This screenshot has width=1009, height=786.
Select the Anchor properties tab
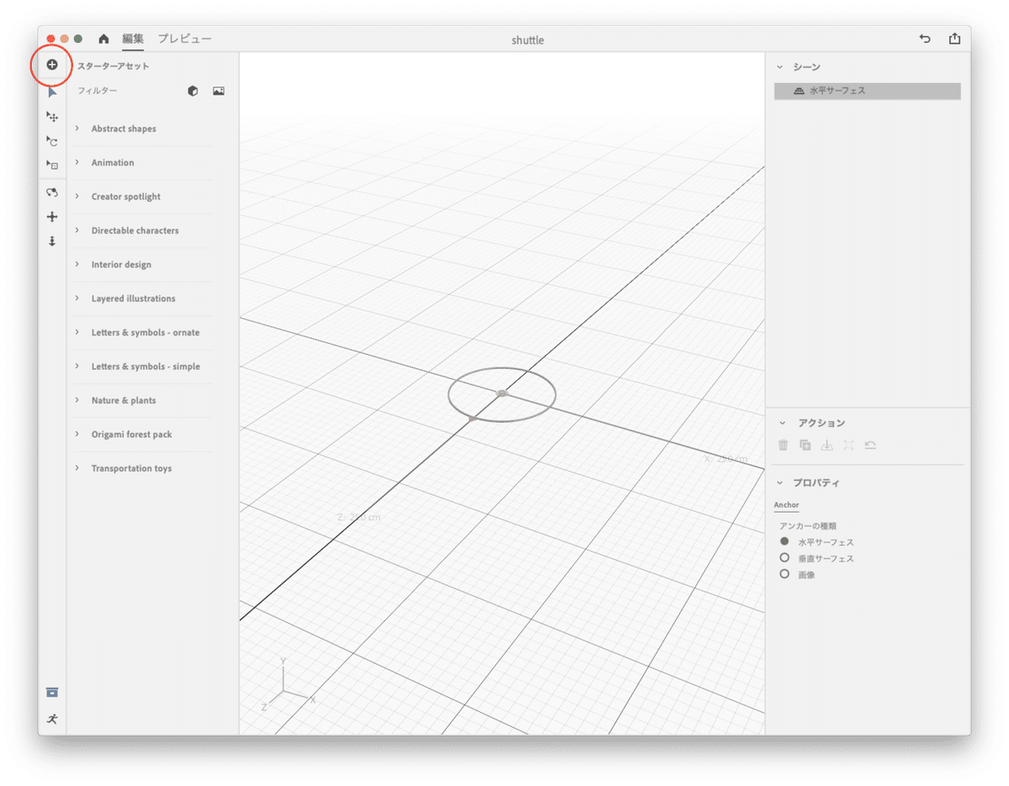786,505
